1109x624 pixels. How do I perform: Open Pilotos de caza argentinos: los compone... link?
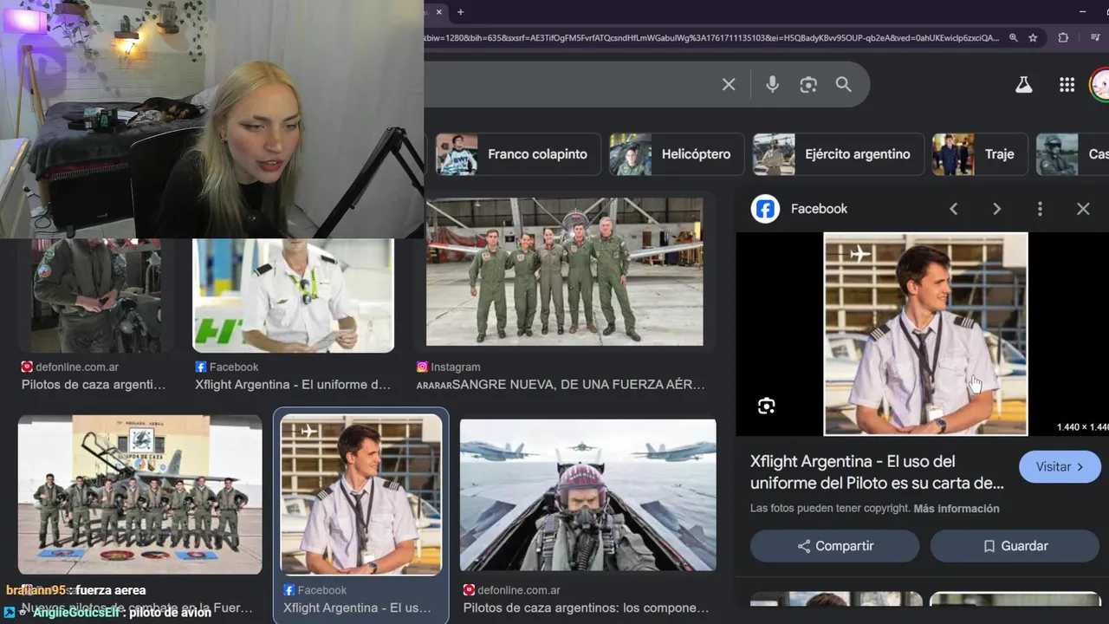pyautogui.click(x=586, y=608)
